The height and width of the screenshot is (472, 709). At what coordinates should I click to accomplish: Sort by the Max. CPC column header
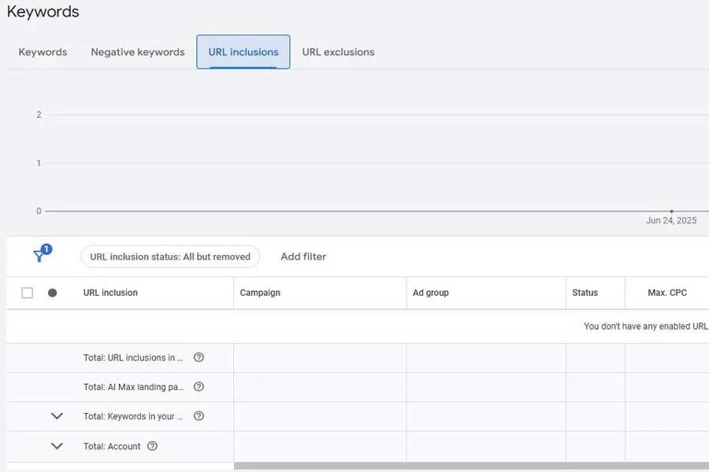[667, 293]
